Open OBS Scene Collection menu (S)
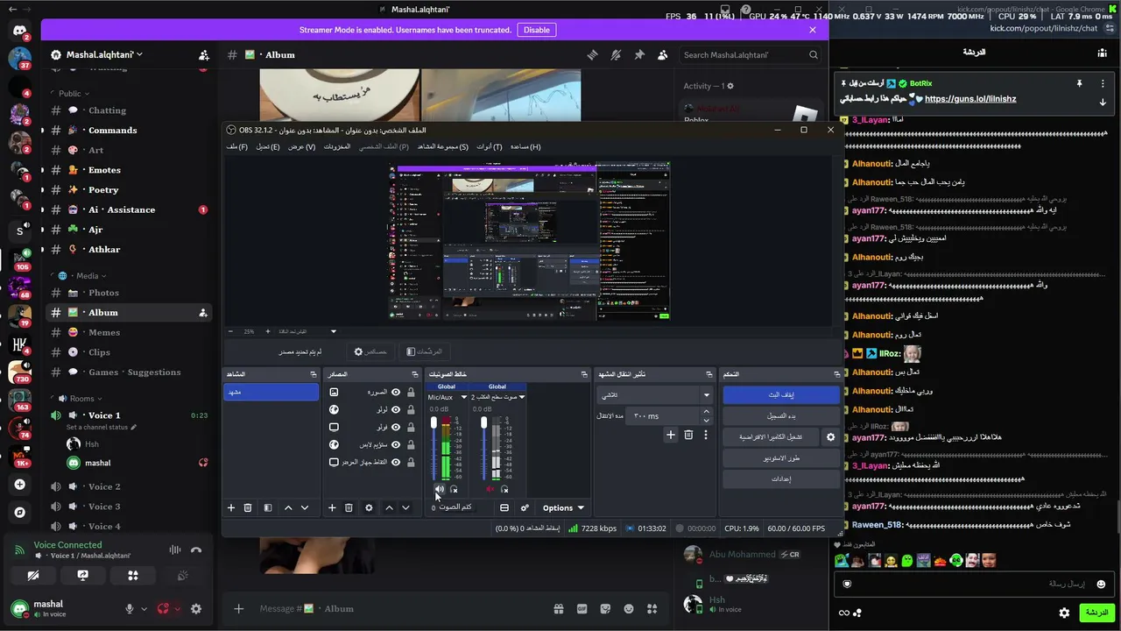1121x631 pixels. coord(442,146)
